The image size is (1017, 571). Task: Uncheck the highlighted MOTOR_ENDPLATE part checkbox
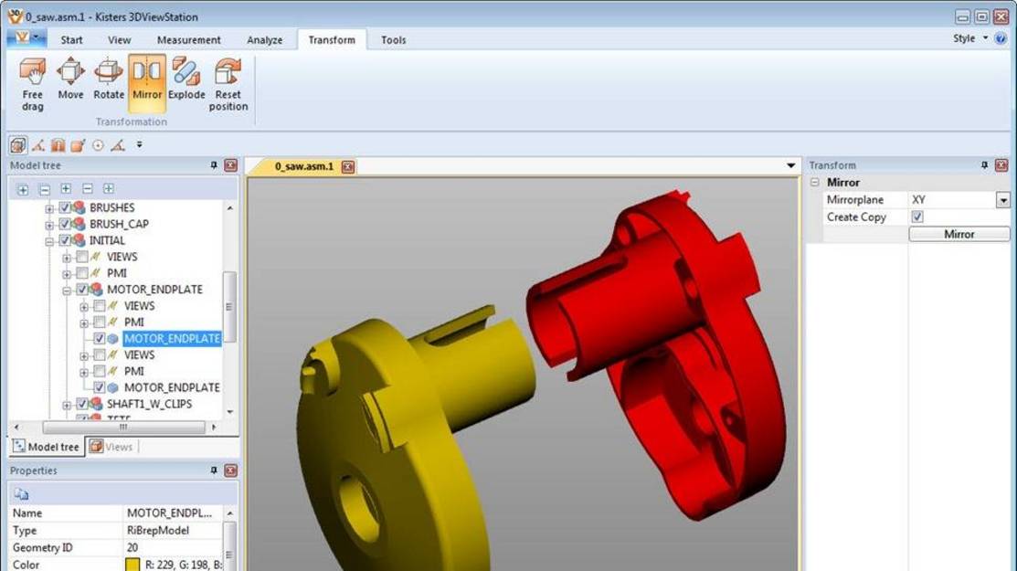pos(100,338)
